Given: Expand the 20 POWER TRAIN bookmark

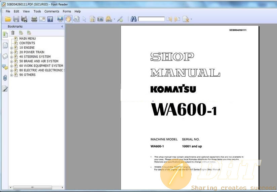Looking at the screenshot, I should tap(11, 52).
